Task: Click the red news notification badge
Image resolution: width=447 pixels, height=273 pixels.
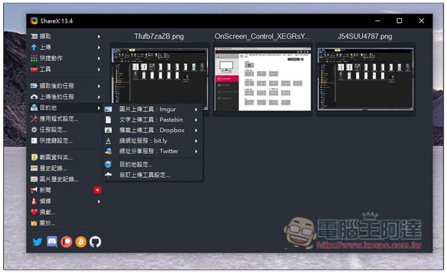Action: 97,190
